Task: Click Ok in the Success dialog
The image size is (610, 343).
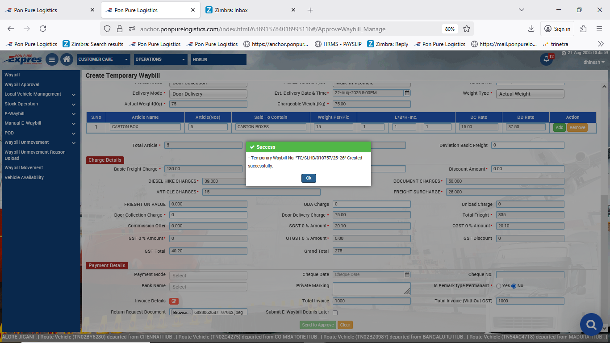Action: pyautogui.click(x=308, y=178)
